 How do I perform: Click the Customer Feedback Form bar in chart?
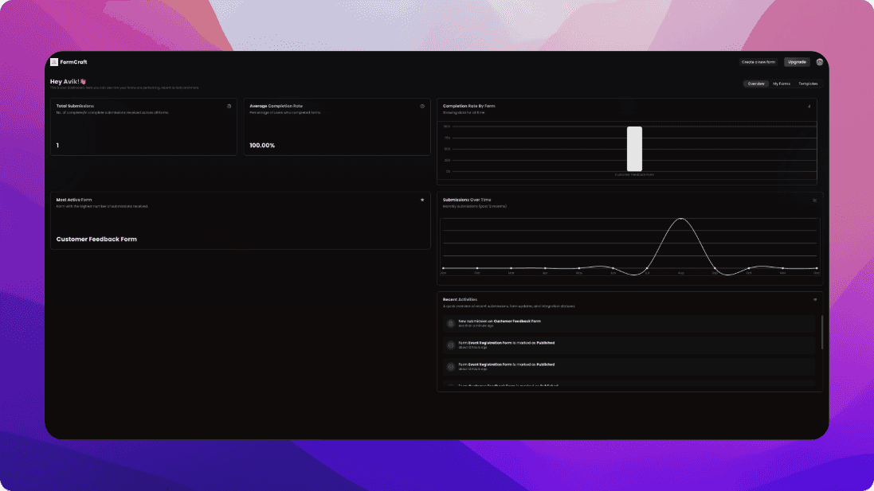click(634, 149)
